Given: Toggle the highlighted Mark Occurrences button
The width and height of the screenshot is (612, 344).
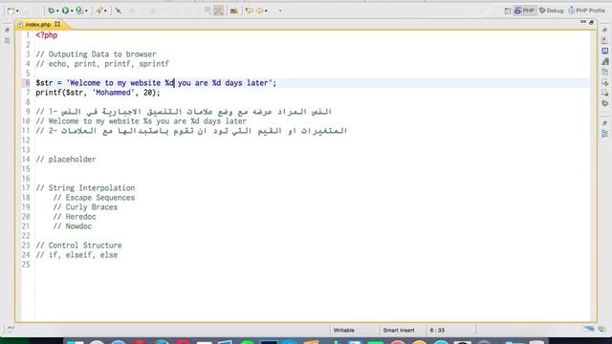Looking at the screenshot, I should pos(219,11).
